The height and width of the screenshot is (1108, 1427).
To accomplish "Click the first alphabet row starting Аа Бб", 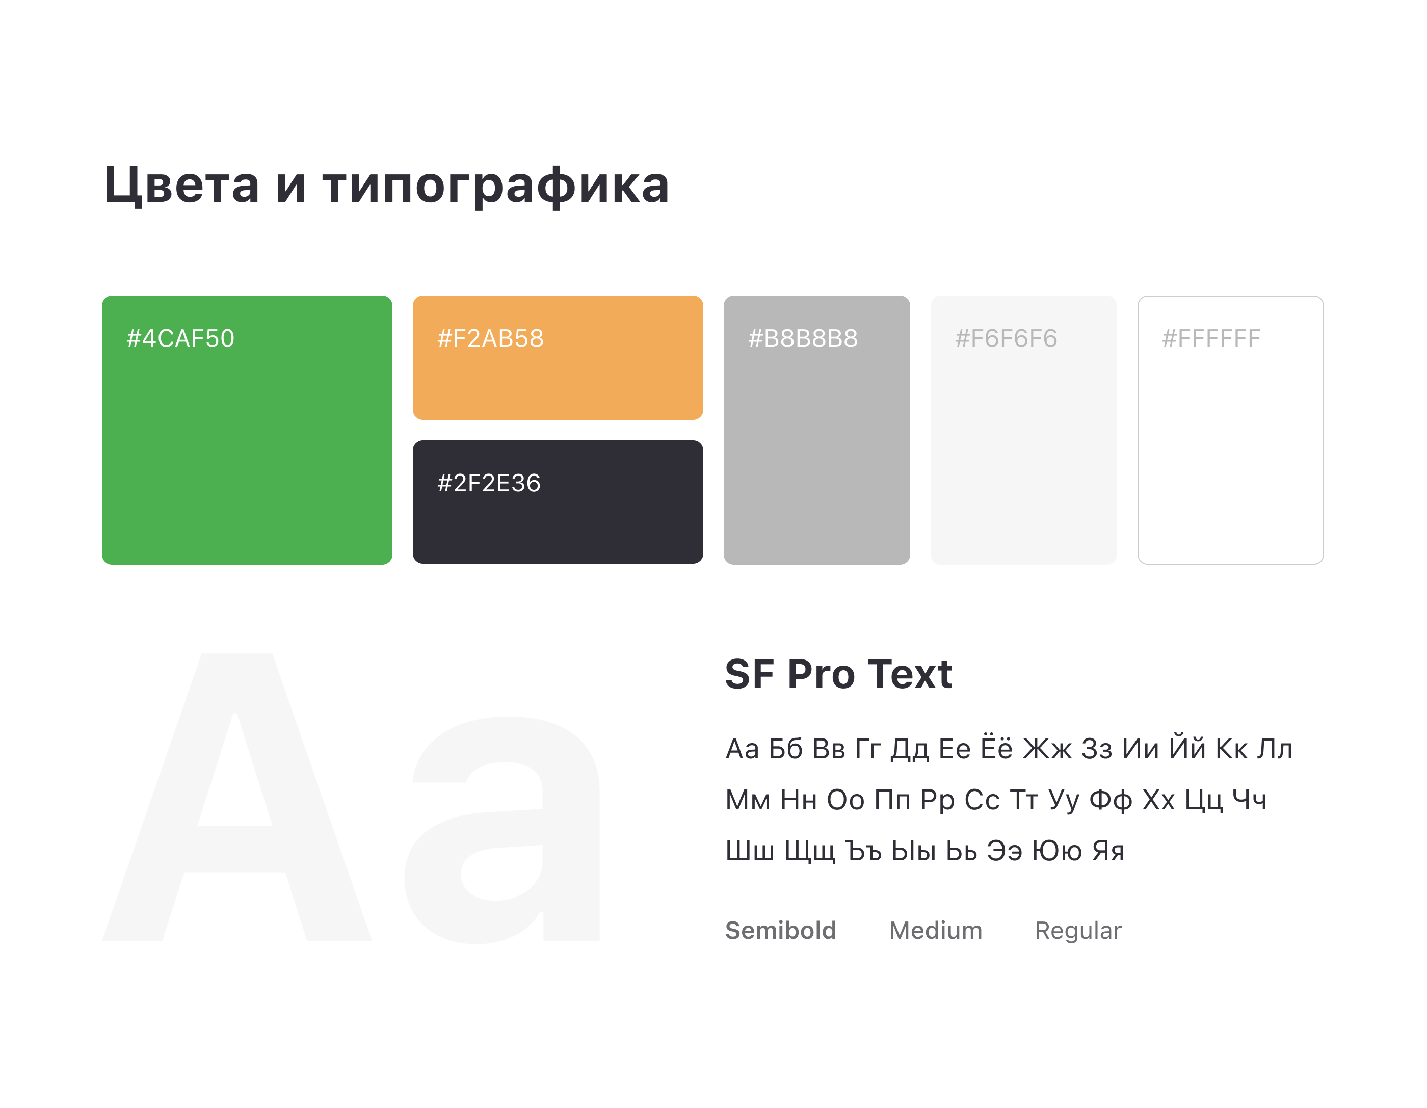I will click(1008, 749).
